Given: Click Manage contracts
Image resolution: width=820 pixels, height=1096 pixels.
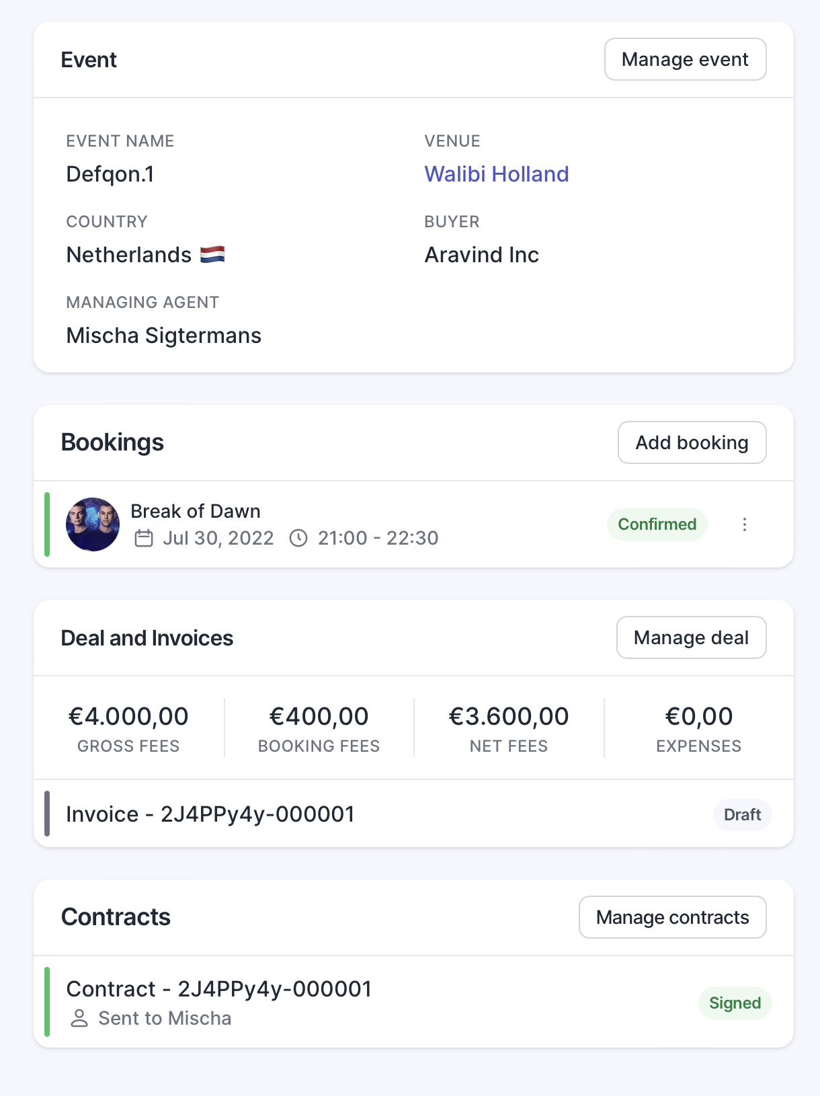Looking at the screenshot, I should [672, 916].
